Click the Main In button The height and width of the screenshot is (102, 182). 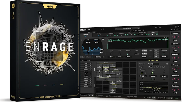[144, 57]
